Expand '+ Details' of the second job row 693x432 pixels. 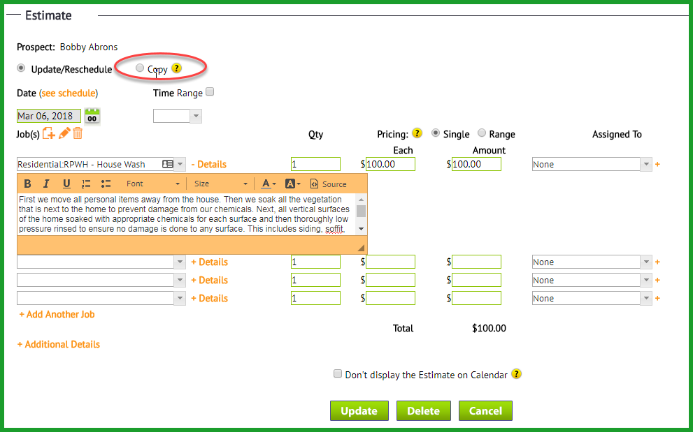coord(210,262)
